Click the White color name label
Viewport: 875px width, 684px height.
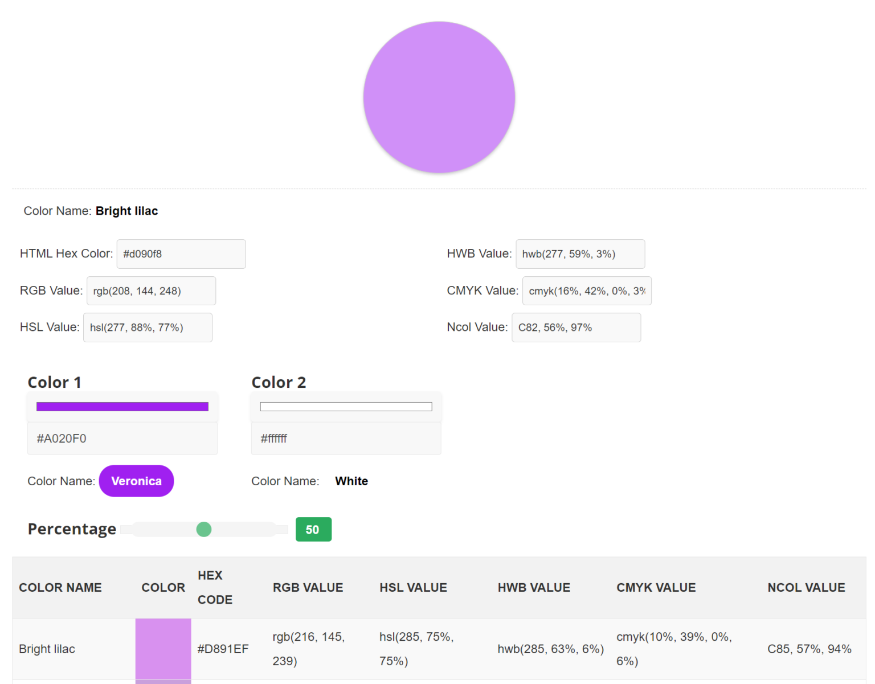(351, 481)
